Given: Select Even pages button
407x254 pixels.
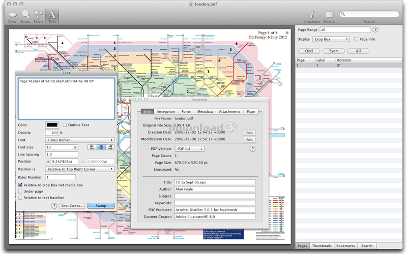Looking at the screenshot, I should [x=334, y=51].
